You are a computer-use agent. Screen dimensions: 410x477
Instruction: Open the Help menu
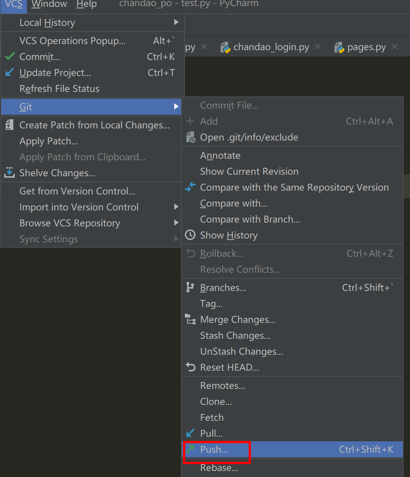[87, 4]
